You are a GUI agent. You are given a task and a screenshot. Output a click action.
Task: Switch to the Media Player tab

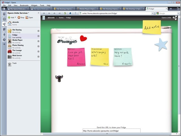pyautogui.click(x=87, y=9)
